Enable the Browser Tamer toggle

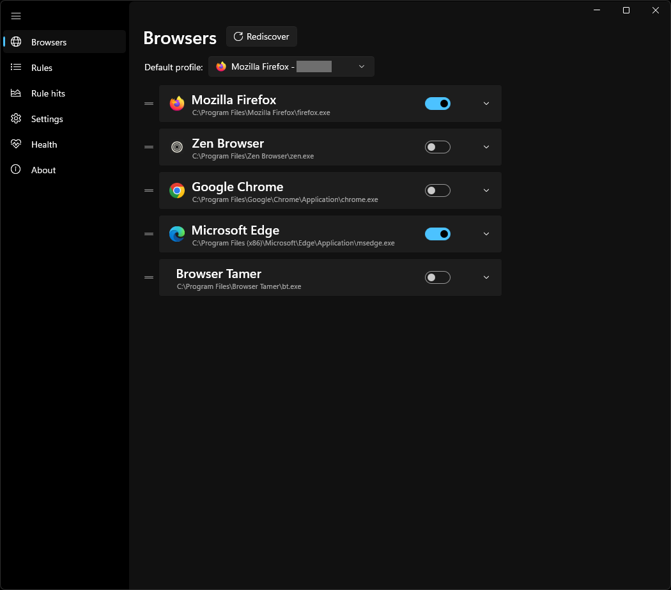(x=437, y=277)
